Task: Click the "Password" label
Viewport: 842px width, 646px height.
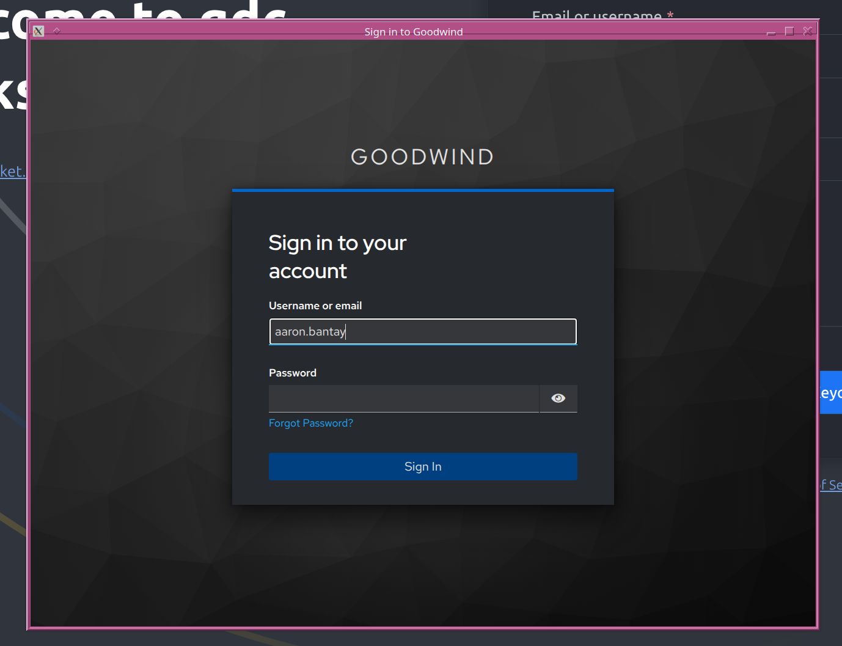Action: [293, 373]
